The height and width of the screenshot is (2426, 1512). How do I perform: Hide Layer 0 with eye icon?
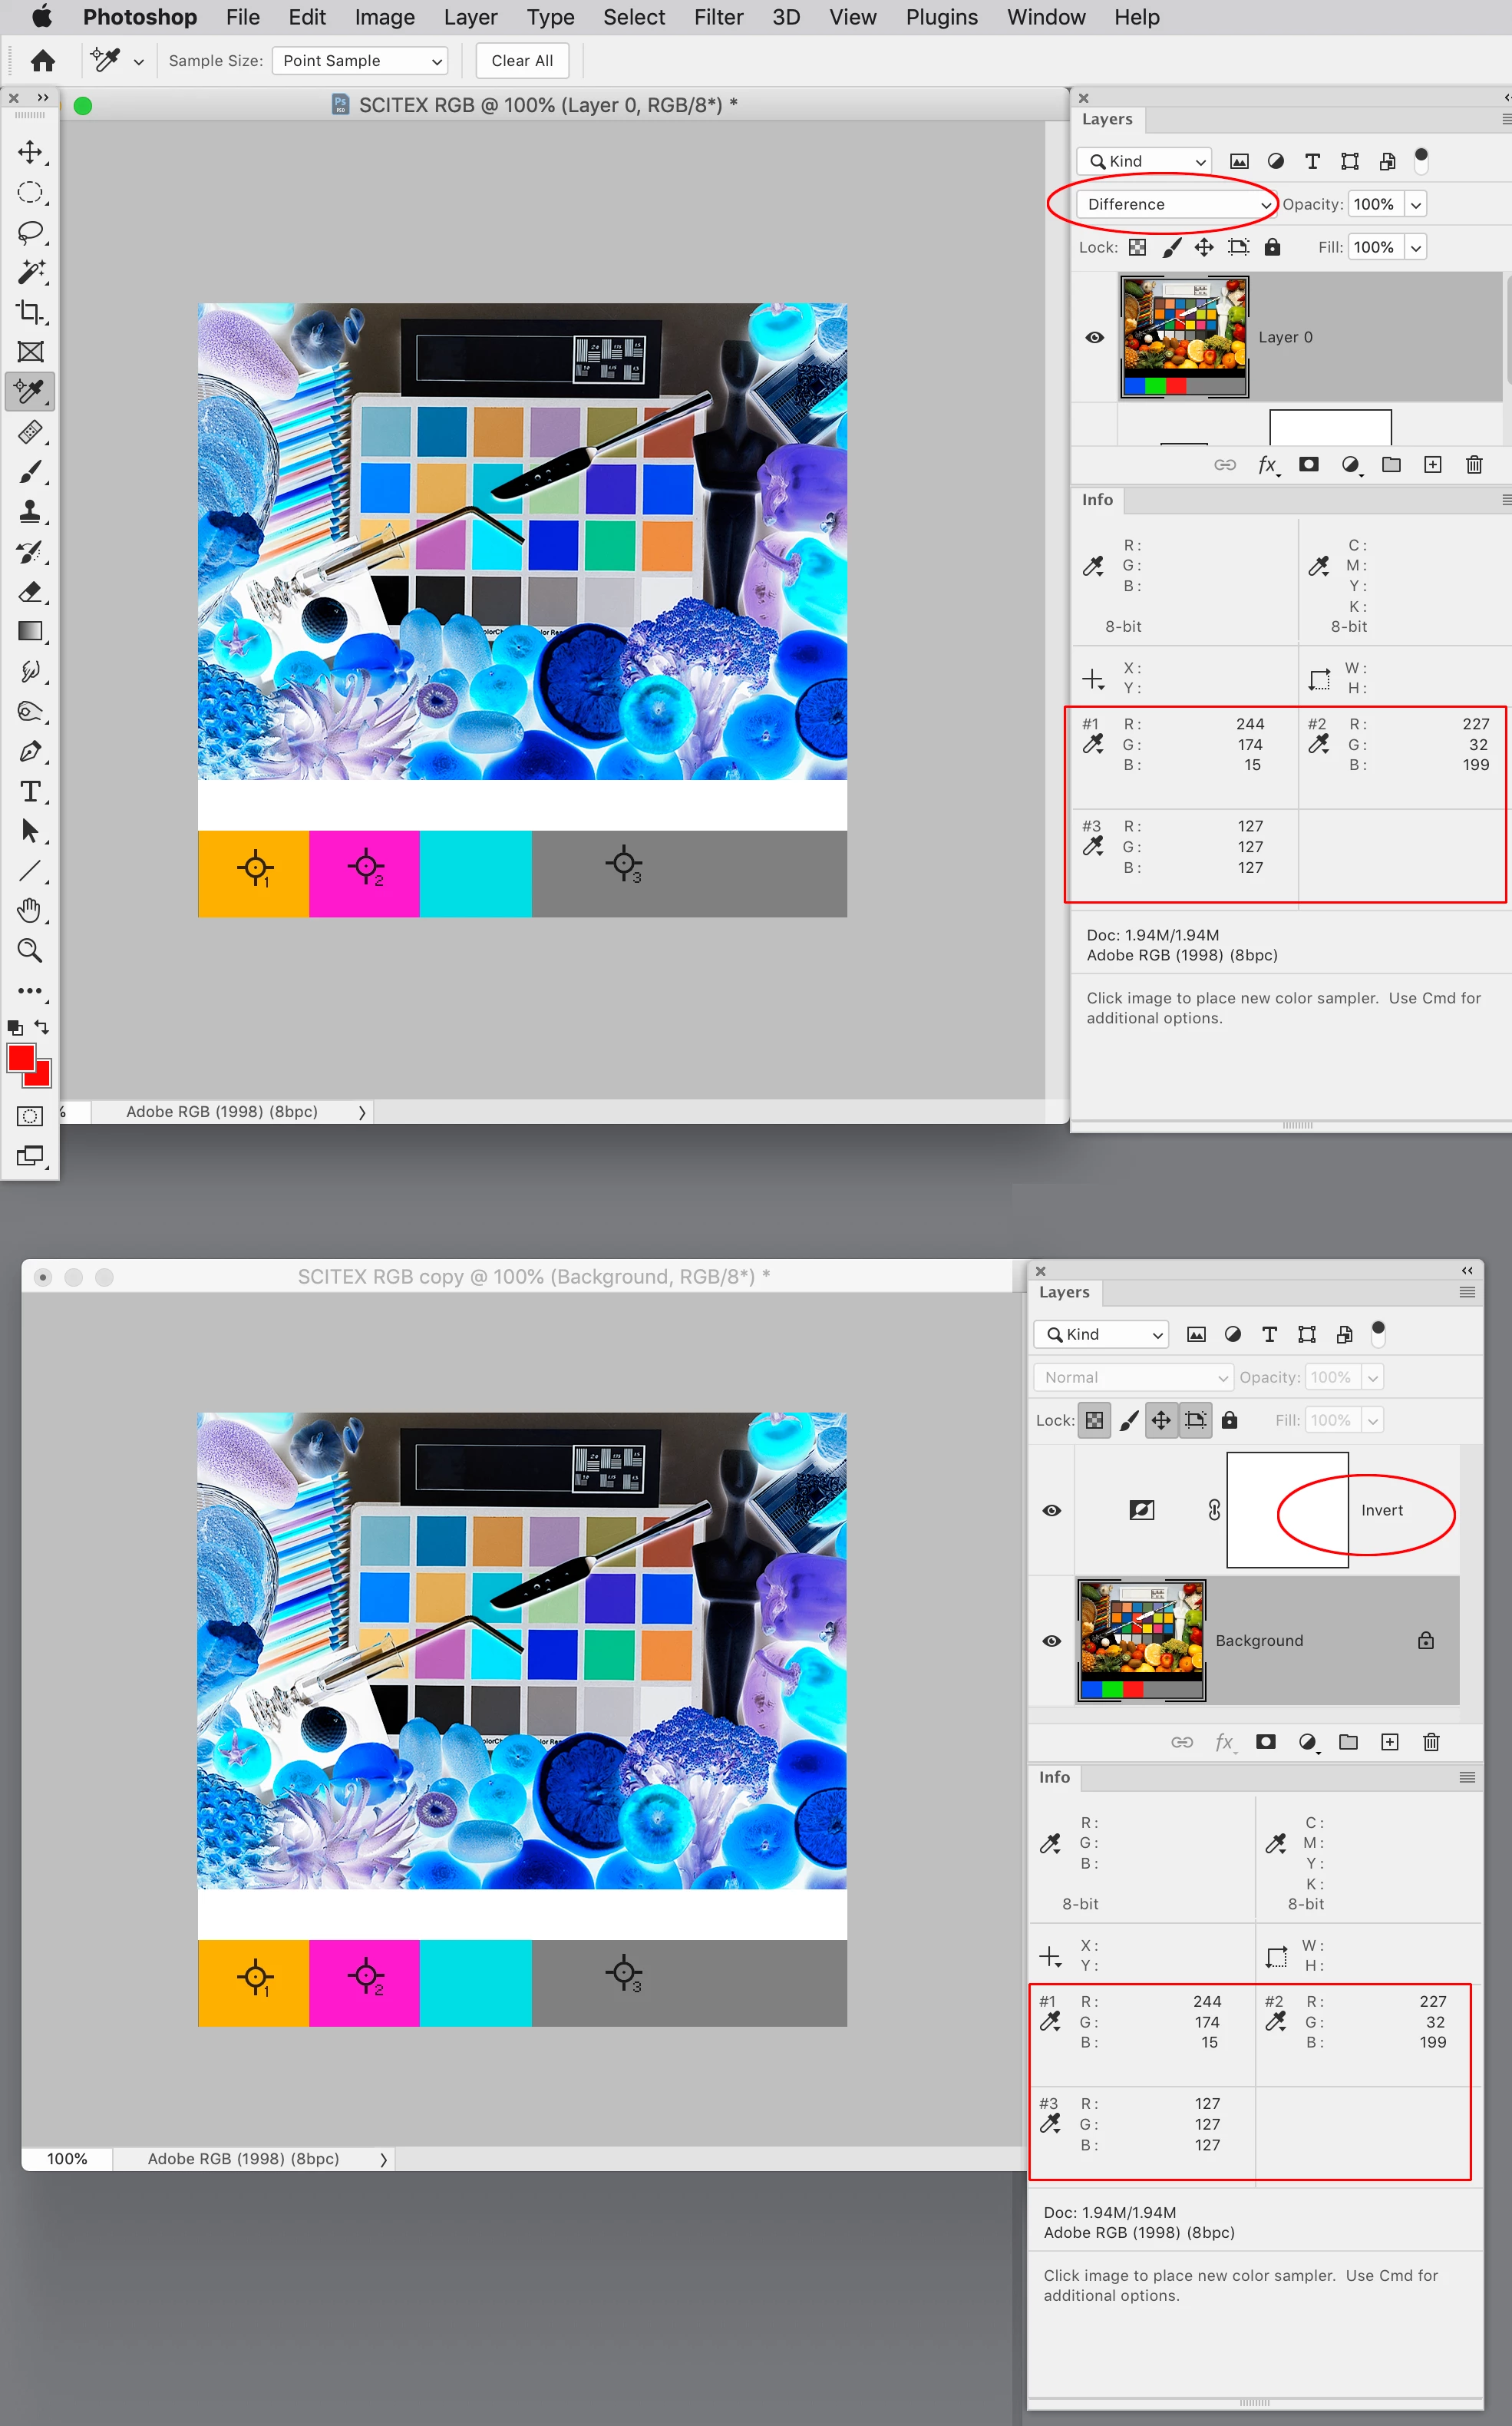(1094, 337)
